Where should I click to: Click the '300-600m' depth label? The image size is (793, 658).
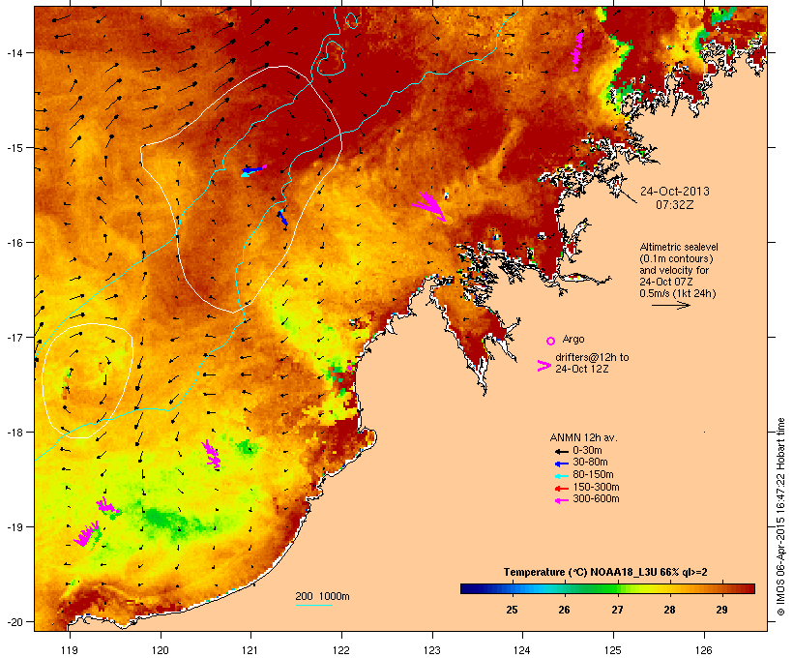[x=596, y=499]
